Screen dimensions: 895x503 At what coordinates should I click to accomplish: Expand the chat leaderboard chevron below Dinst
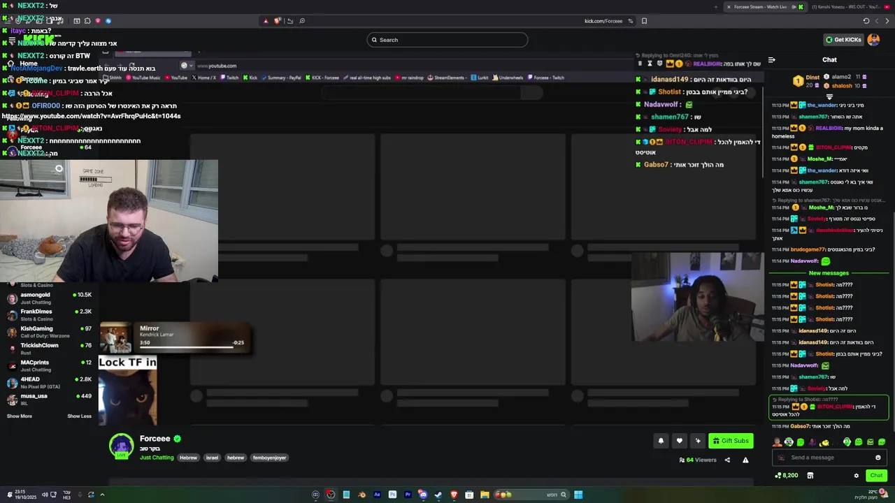tap(829, 96)
